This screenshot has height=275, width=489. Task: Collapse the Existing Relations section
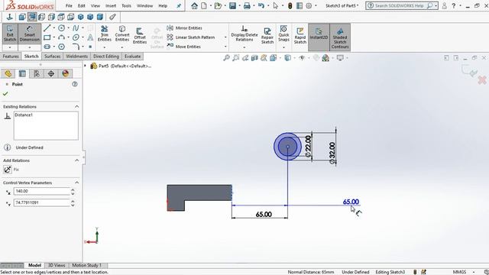(76, 107)
